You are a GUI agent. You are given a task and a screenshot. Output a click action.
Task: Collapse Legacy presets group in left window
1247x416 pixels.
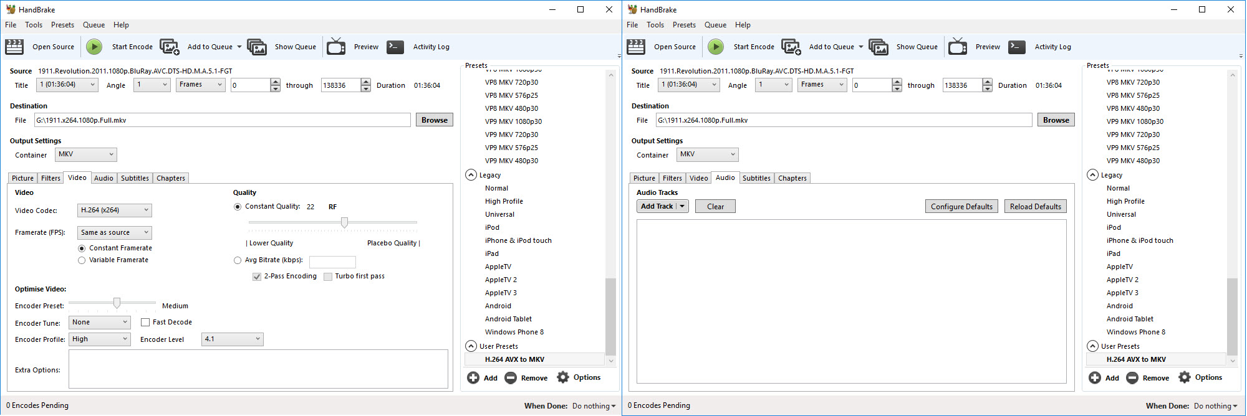click(x=471, y=175)
